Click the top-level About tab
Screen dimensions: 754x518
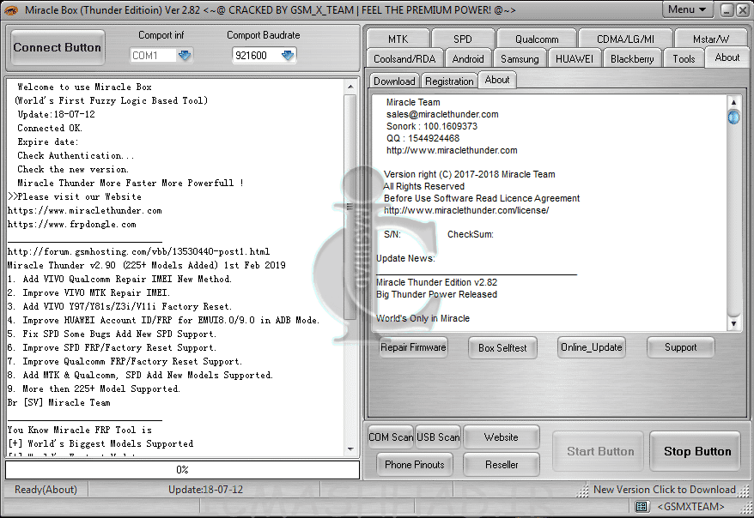(x=727, y=57)
